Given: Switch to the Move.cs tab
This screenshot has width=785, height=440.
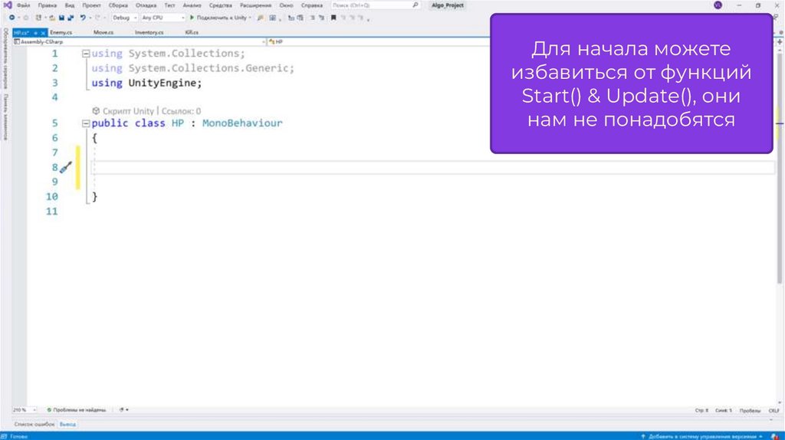Looking at the screenshot, I should [103, 32].
